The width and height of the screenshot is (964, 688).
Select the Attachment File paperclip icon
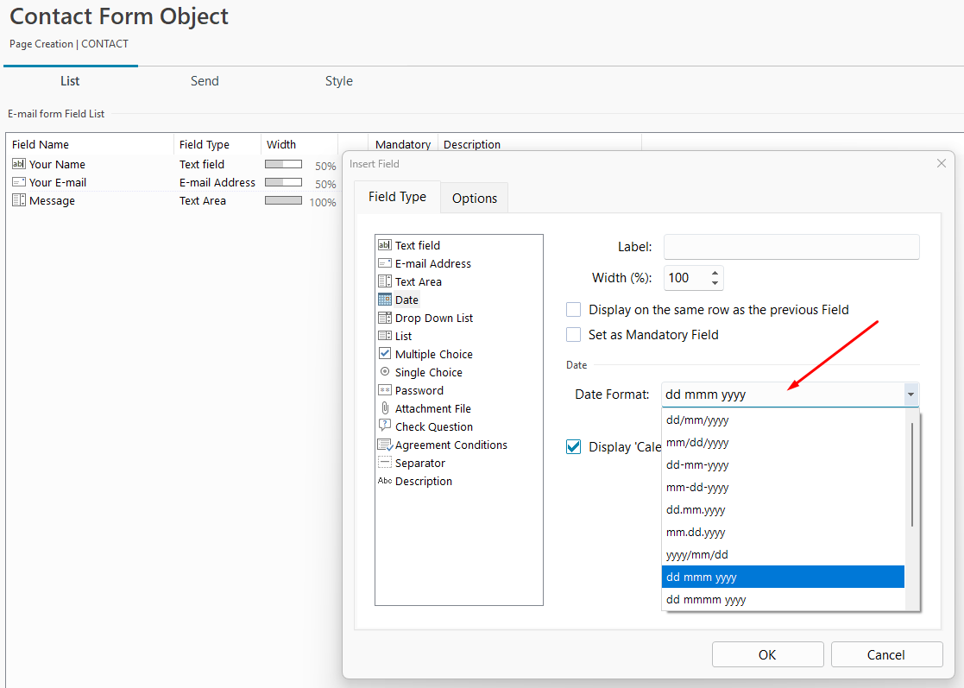click(385, 408)
